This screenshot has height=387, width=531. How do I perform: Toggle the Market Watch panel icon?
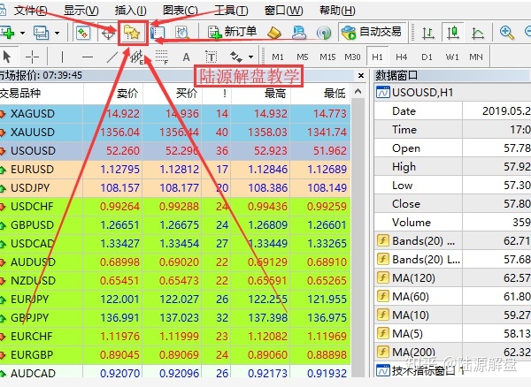[x=83, y=33]
